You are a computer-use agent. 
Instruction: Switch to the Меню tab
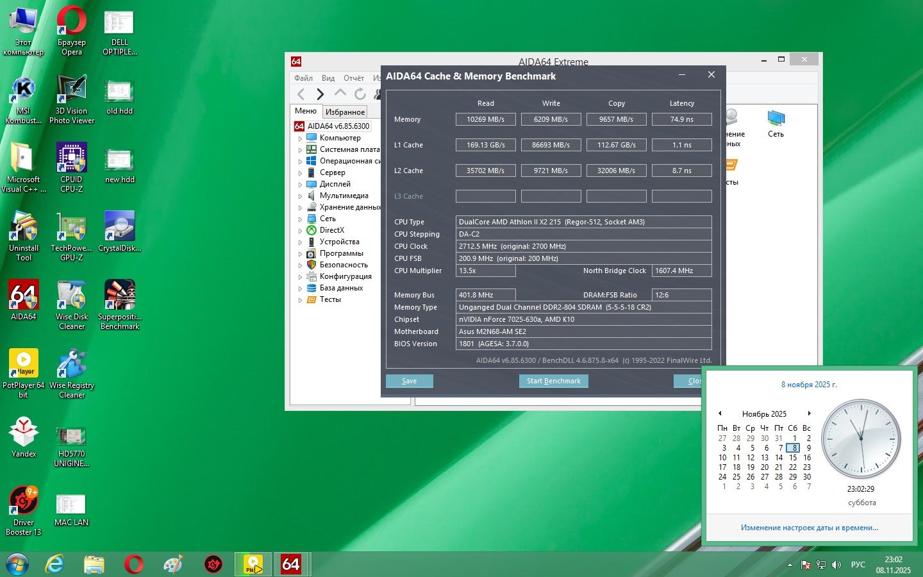[x=306, y=111]
